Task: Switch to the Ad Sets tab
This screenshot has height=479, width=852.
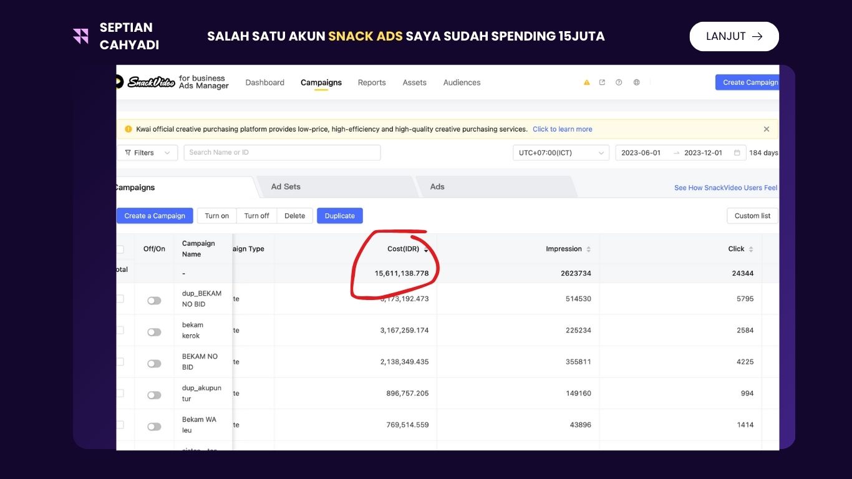Action: 286,186
